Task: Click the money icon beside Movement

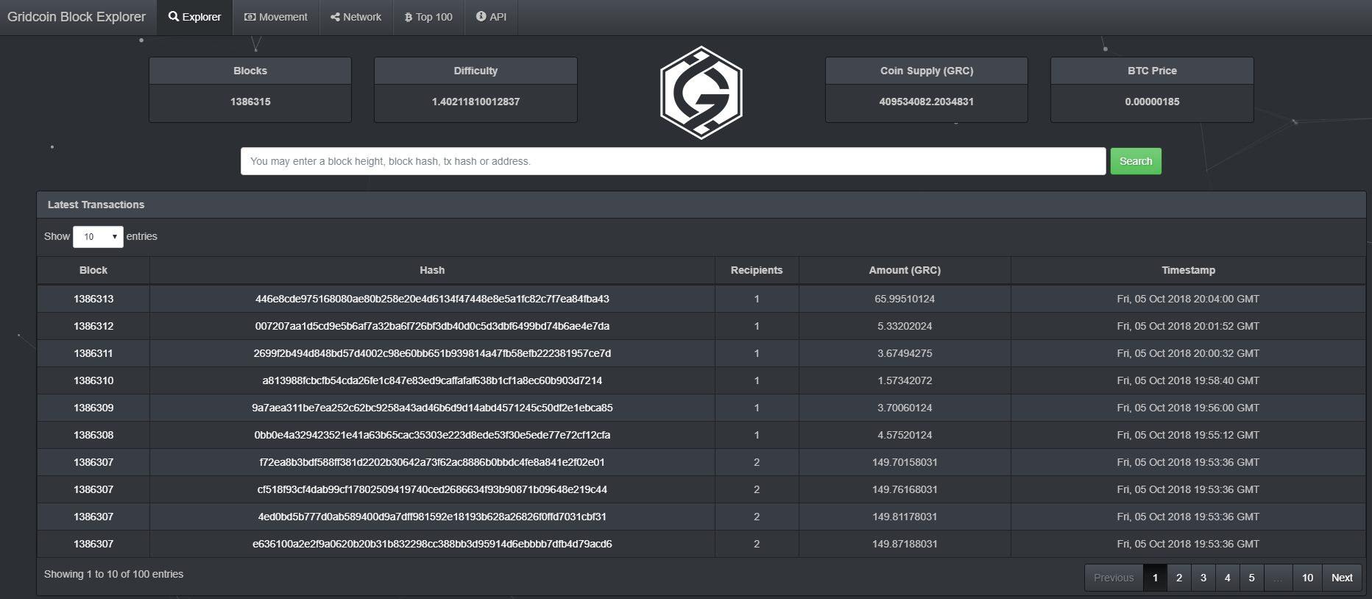Action: click(250, 17)
